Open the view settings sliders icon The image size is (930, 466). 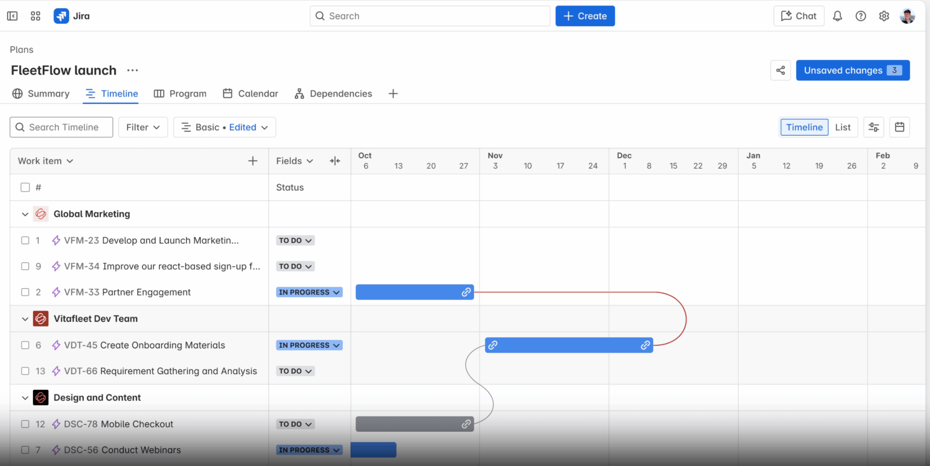point(874,127)
